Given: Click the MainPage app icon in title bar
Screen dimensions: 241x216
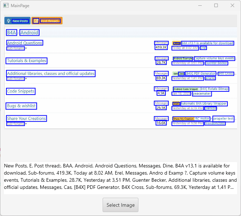Looking at the screenshot, I should (x=6, y=6).
